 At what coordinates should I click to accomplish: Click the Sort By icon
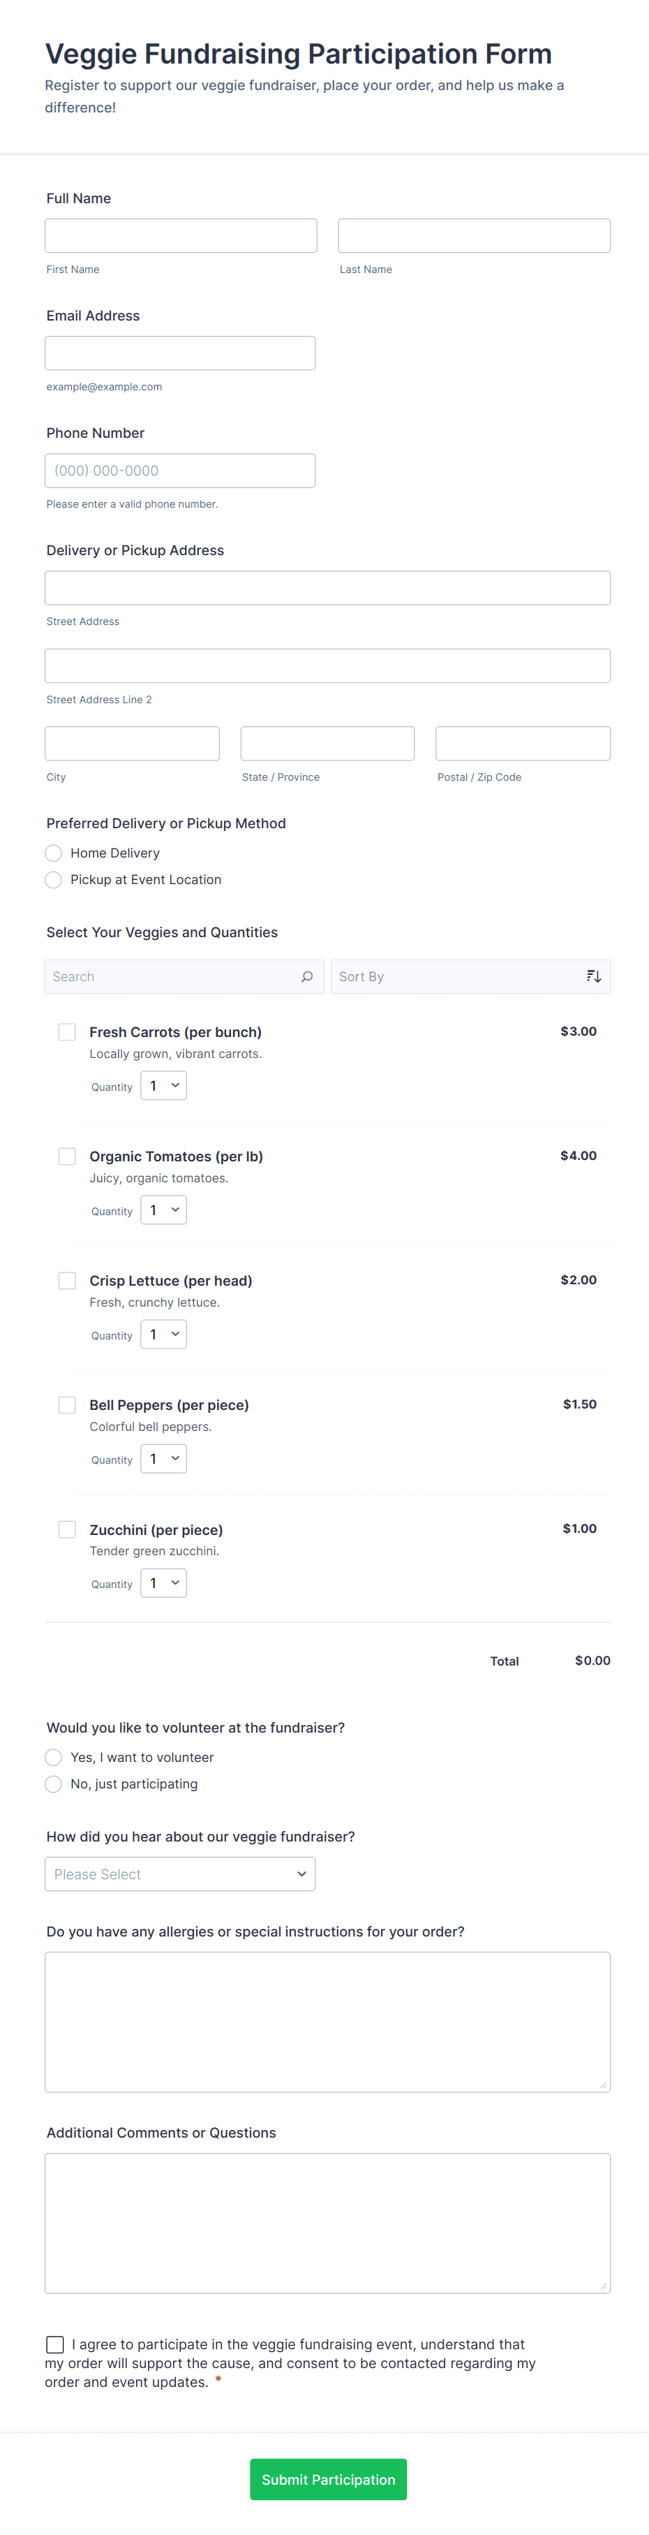point(594,975)
